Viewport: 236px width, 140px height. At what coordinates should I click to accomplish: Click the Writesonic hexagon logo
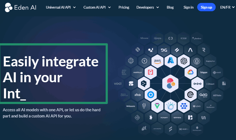click(131, 106)
